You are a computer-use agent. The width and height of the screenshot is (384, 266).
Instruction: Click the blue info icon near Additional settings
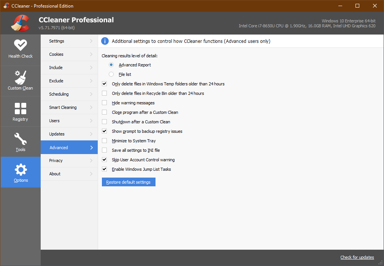click(105, 41)
